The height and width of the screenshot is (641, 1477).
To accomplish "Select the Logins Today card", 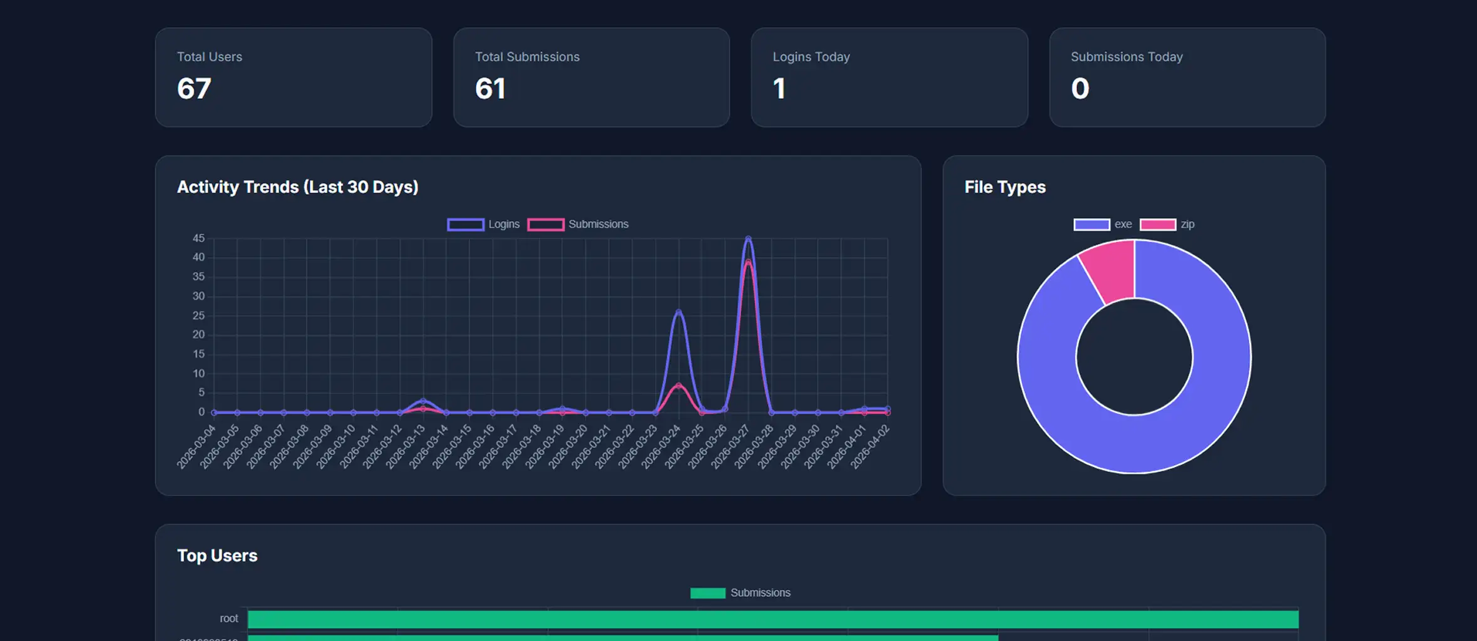I will pyautogui.click(x=889, y=77).
